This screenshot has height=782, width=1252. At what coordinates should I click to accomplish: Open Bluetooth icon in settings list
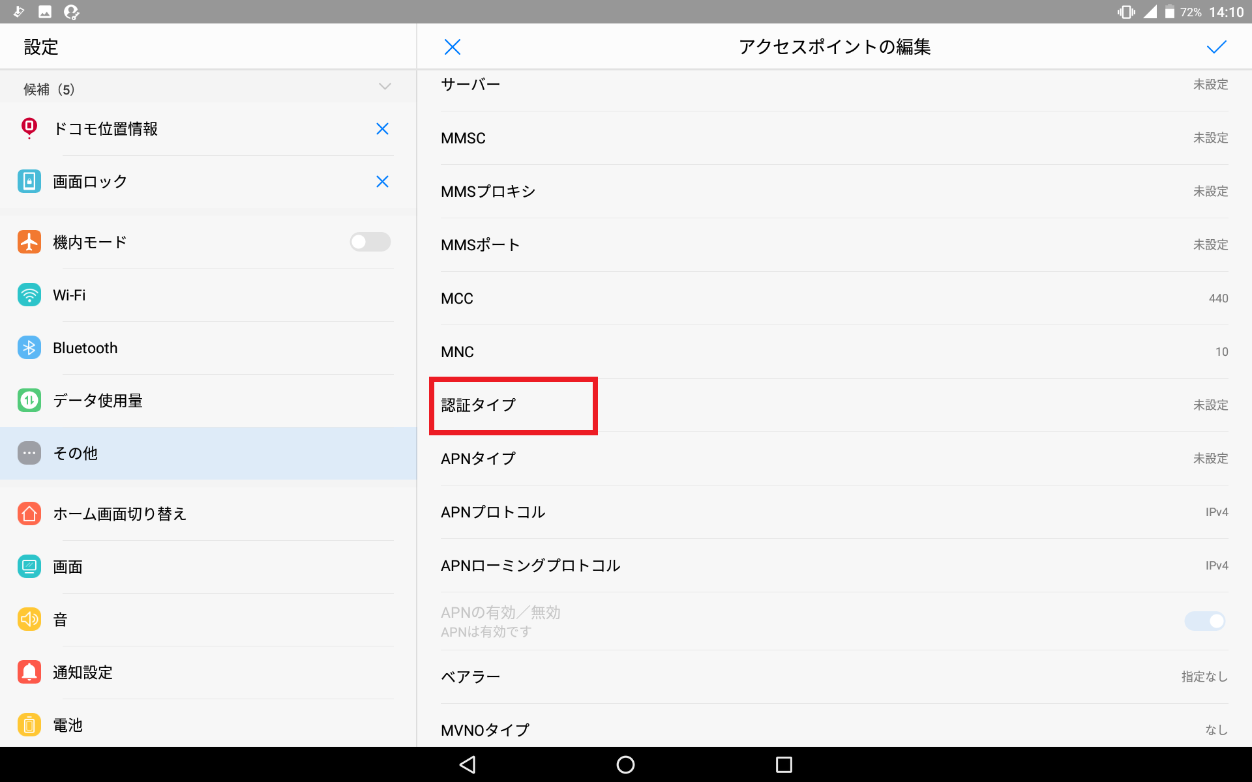(29, 347)
